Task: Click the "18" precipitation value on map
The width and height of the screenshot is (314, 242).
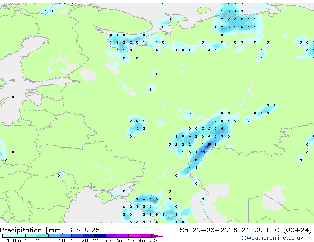Action: (209, 144)
